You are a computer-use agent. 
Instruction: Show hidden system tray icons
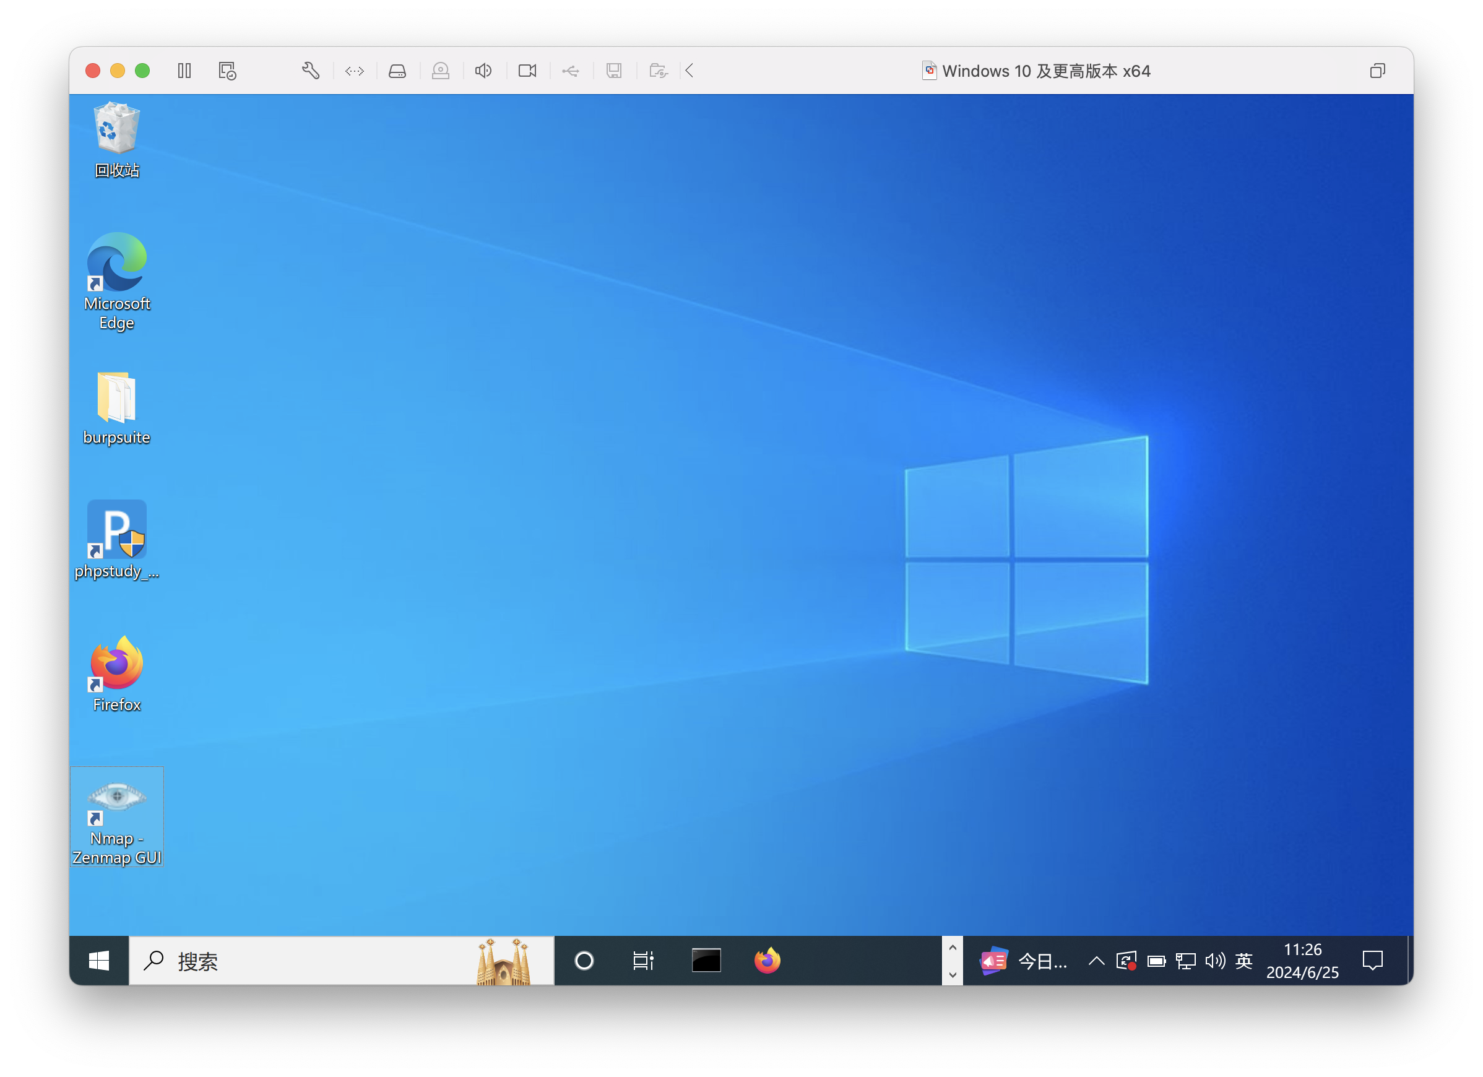pos(1096,961)
